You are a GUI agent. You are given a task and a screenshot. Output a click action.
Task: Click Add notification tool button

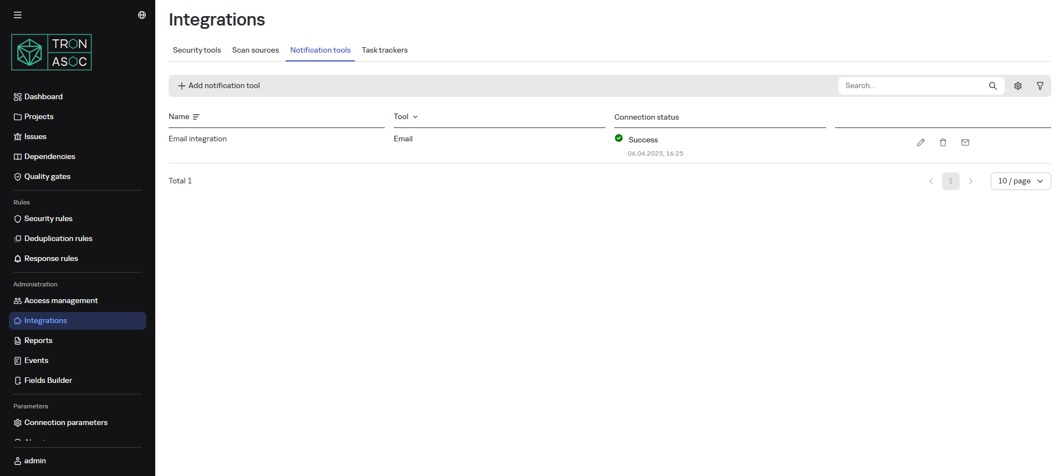tap(219, 86)
